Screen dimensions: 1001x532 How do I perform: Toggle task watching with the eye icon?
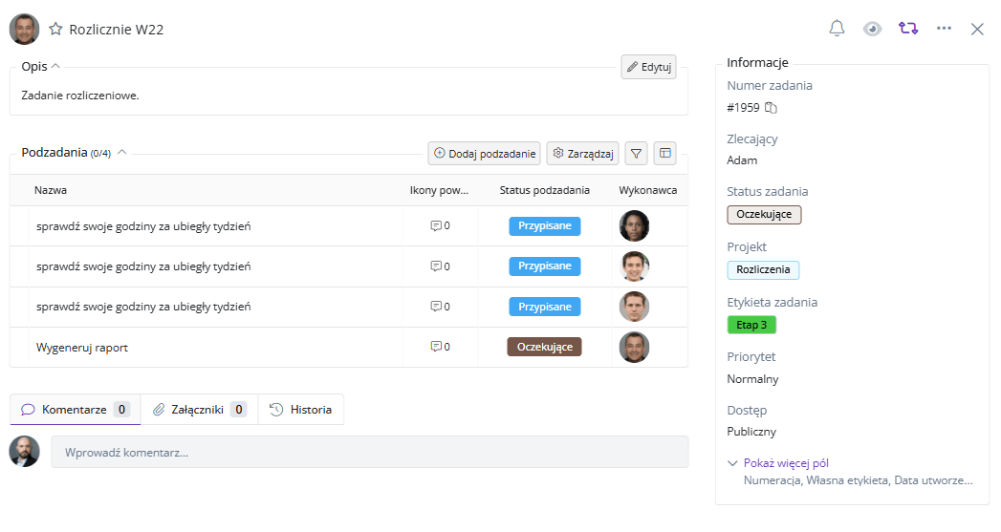872,29
